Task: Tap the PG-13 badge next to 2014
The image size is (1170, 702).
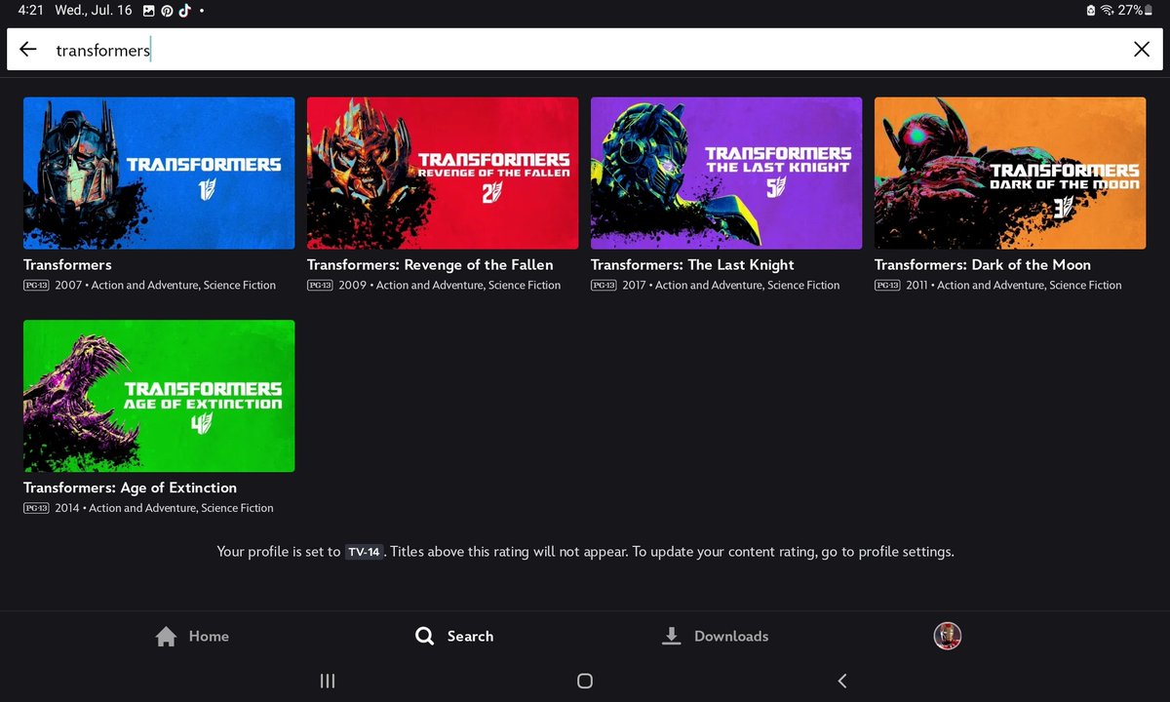Action: [36, 508]
